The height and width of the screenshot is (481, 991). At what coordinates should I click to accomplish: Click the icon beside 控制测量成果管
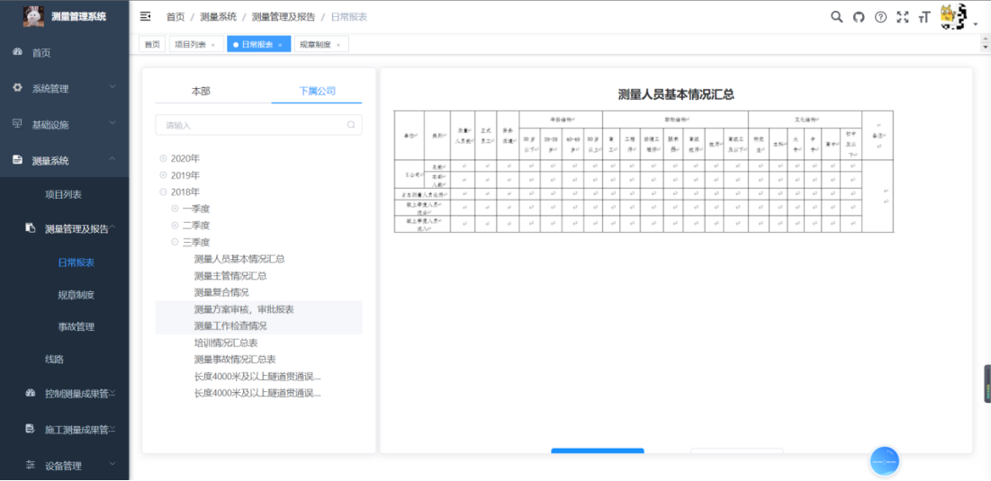click(30, 393)
